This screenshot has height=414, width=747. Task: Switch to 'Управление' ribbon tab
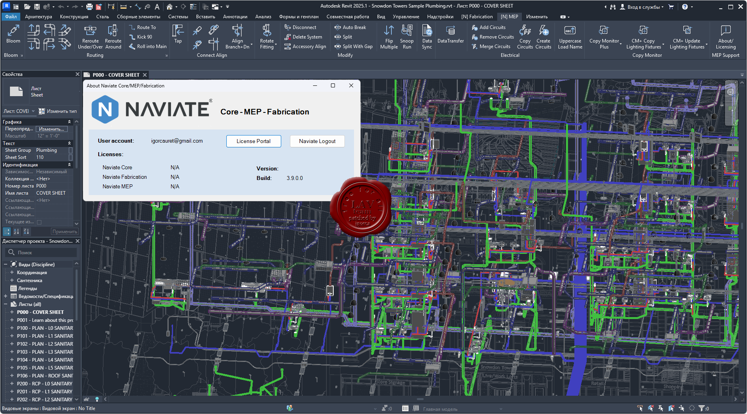click(x=406, y=17)
